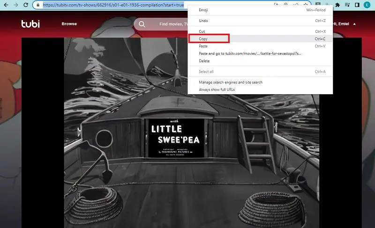375x228 pixels.
Task: Choose Select all in context menu
Action: 260,71
